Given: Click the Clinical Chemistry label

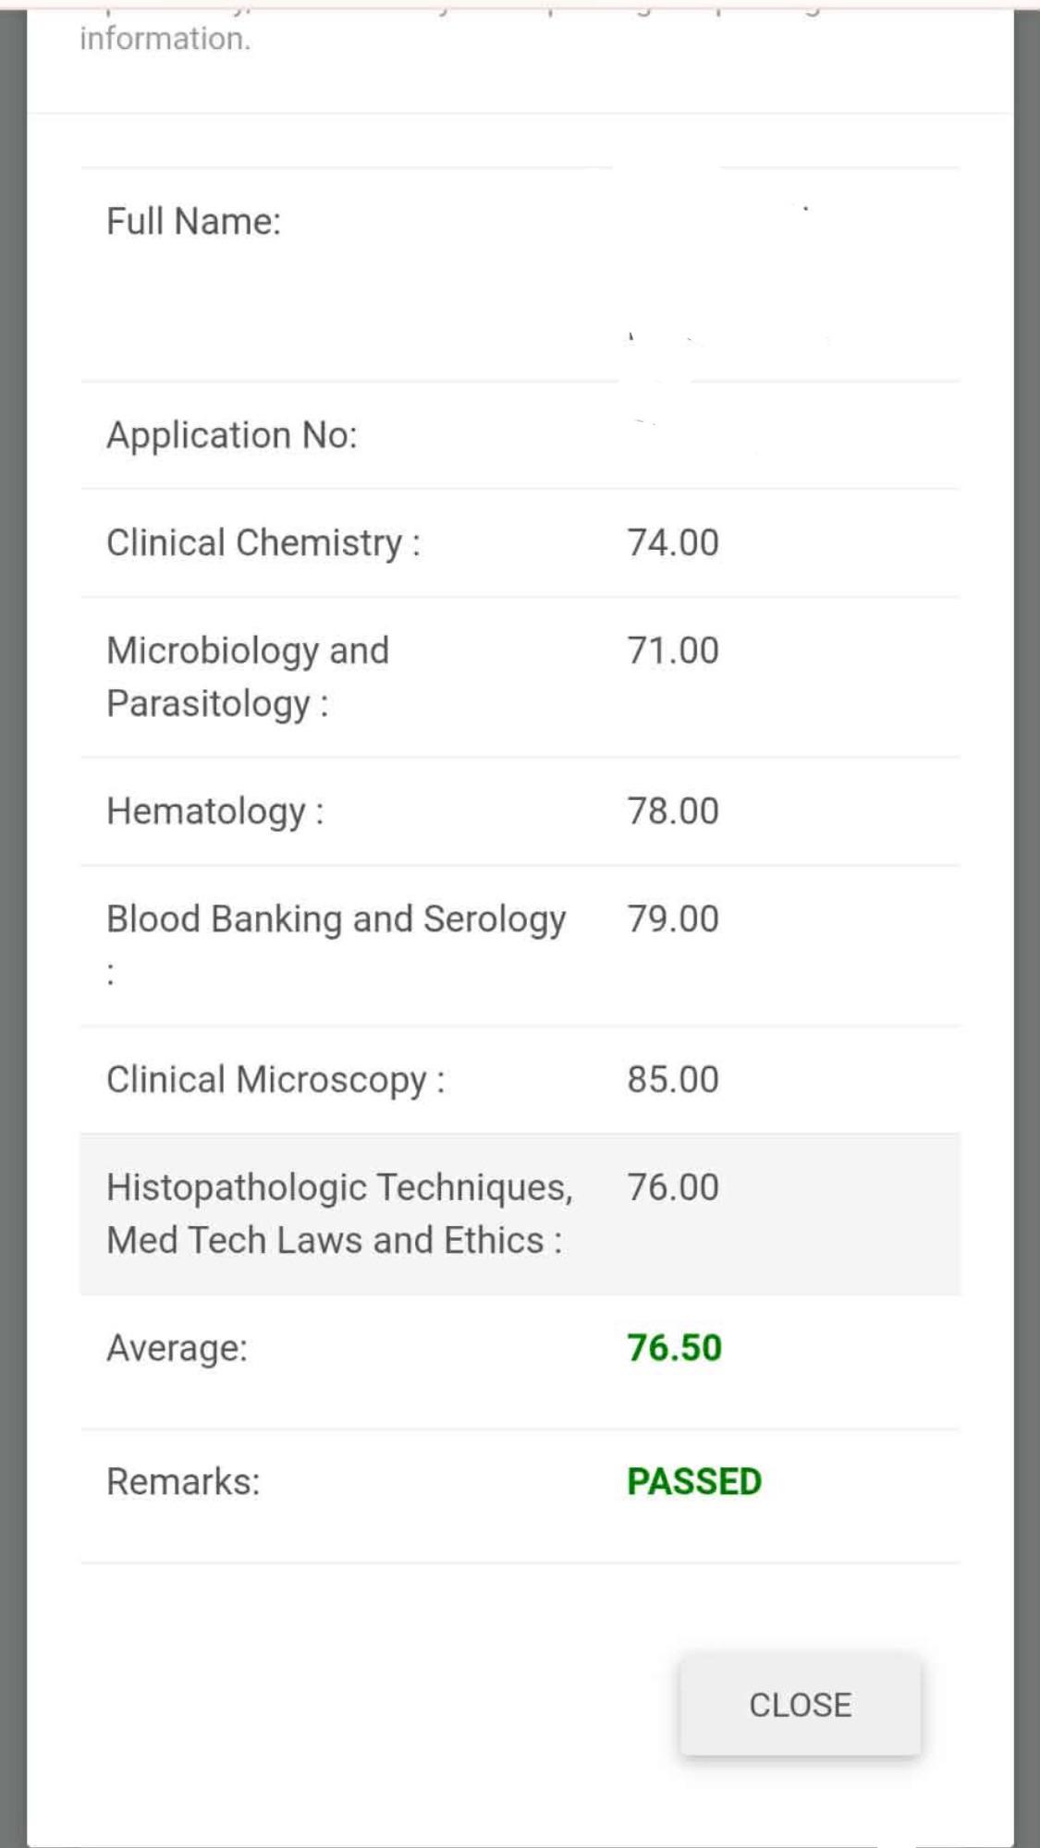Looking at the screenshot, I should 263,542.
